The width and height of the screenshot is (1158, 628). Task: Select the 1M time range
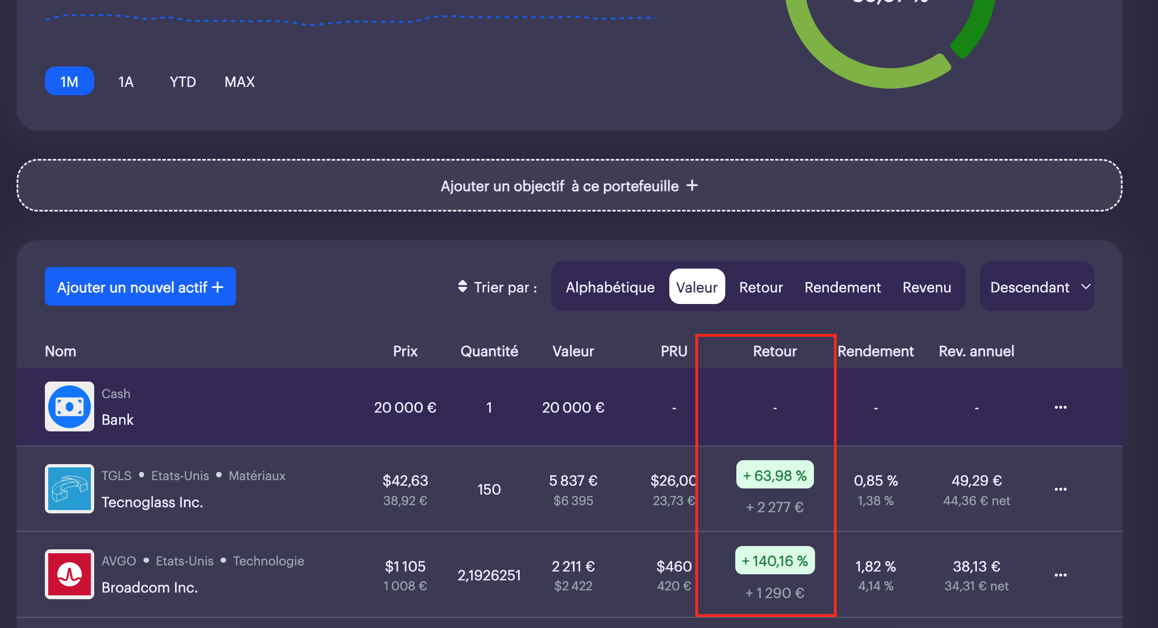(x=69, y=81)
